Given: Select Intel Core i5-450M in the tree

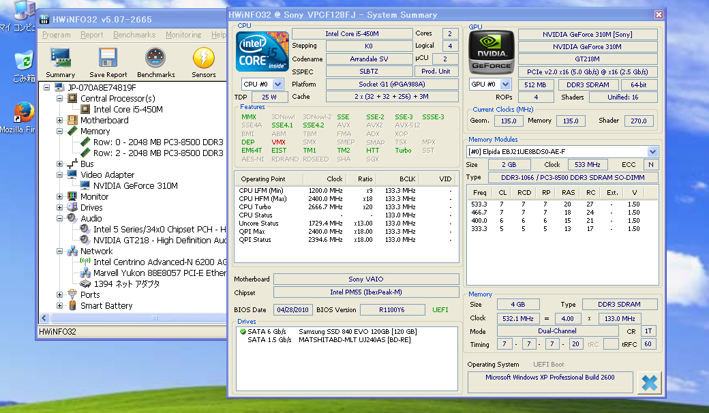Looking at the screenshot, I should 128,109.
